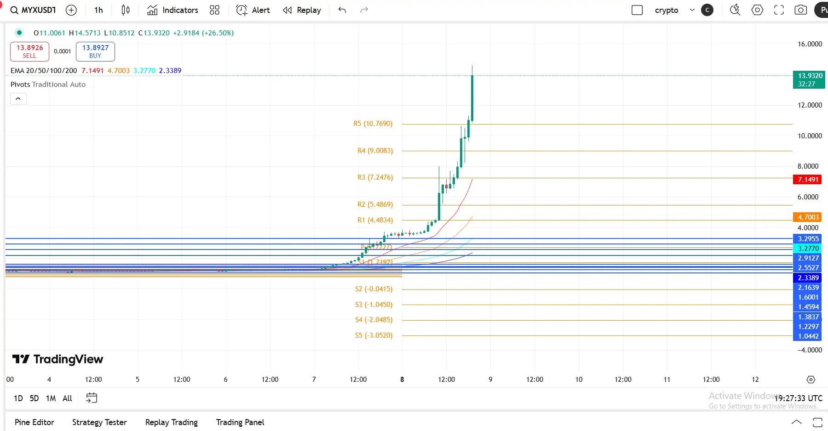Open the price scale settings gear
The width and height of the screenshot is (828, 431).
(811, 380)
